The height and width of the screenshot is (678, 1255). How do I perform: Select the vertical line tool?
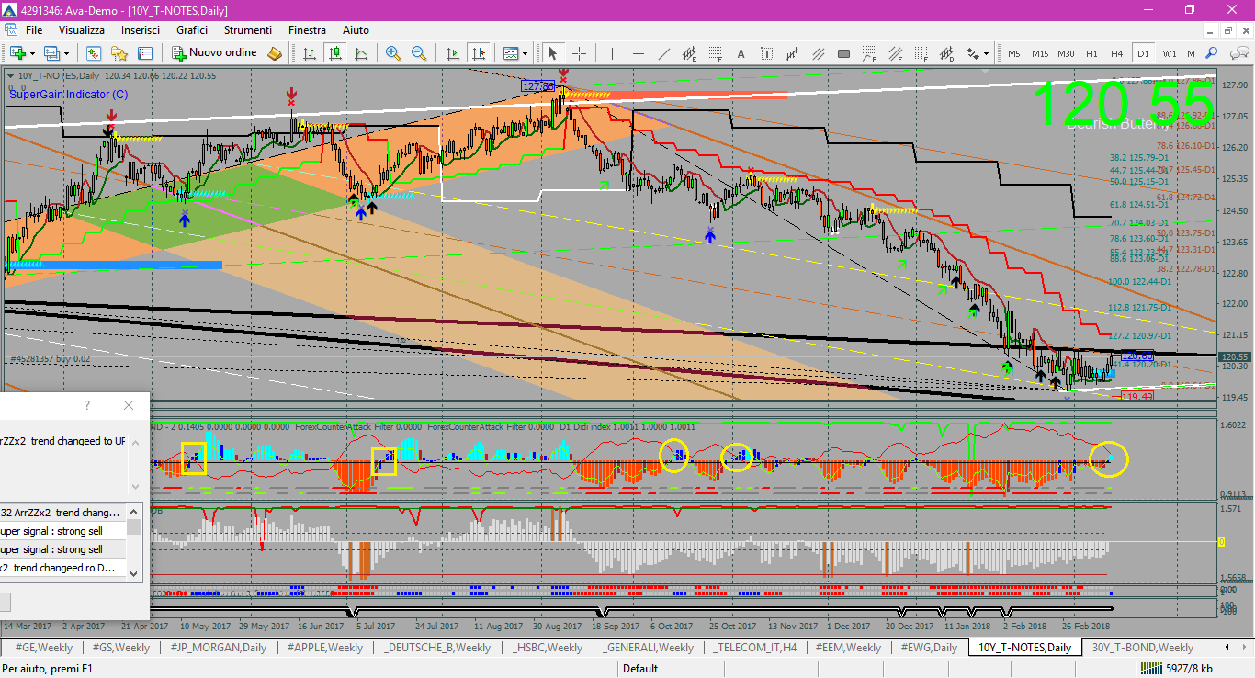611,53
